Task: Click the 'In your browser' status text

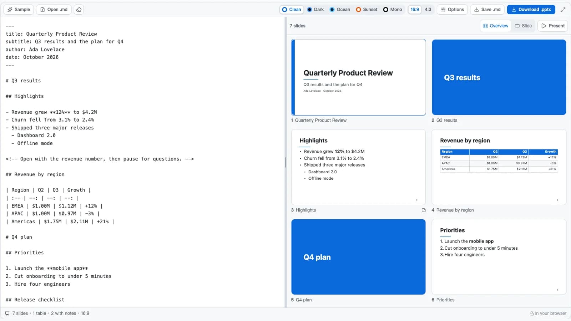Action: pyautogui.click(x=551, y=313)
